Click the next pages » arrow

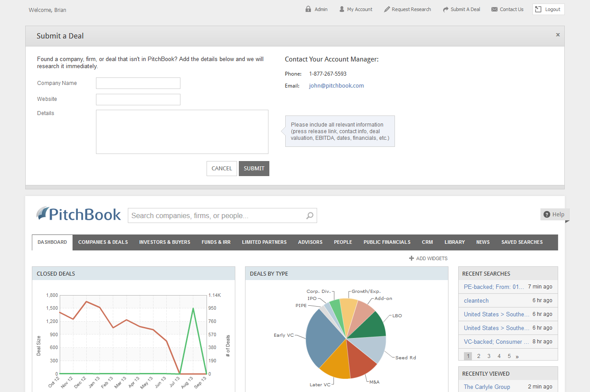click(517, 356)
